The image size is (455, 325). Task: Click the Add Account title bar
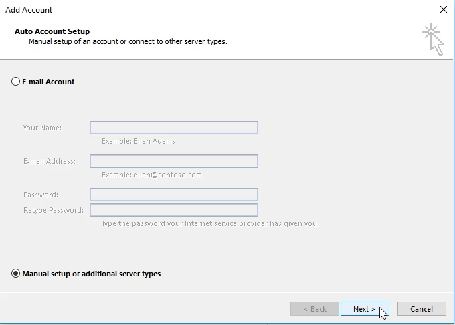coord(201,10)
